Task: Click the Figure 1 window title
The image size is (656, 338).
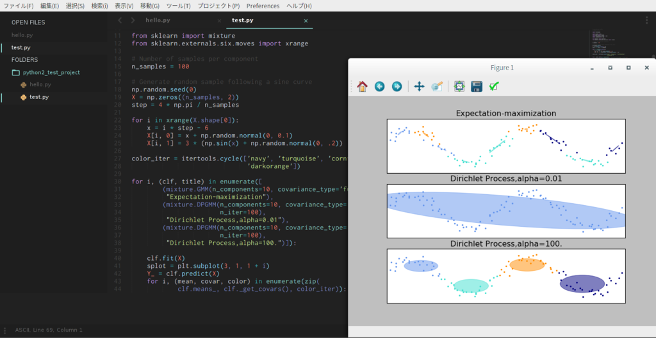Action: [502, 68]
